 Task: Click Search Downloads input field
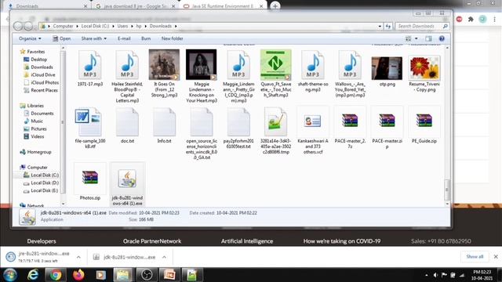click(422, 26)
